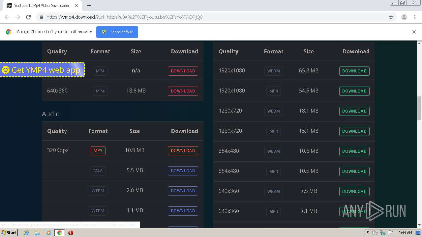Image resolution: width=422 pixels, height=237 pixels.
Task: Dismiss the default browser notification bar
Action: (x=414, y=32)
